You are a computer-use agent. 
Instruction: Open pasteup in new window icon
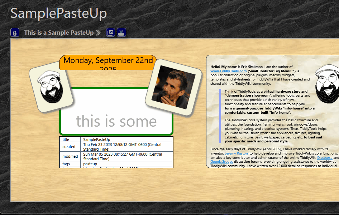coord(111,33)
